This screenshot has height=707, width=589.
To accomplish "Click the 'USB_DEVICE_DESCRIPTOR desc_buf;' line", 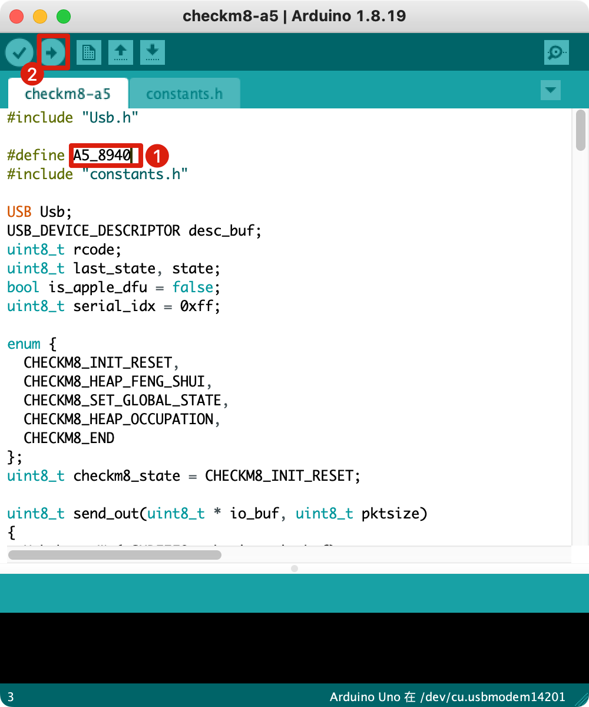I will 135,231.
